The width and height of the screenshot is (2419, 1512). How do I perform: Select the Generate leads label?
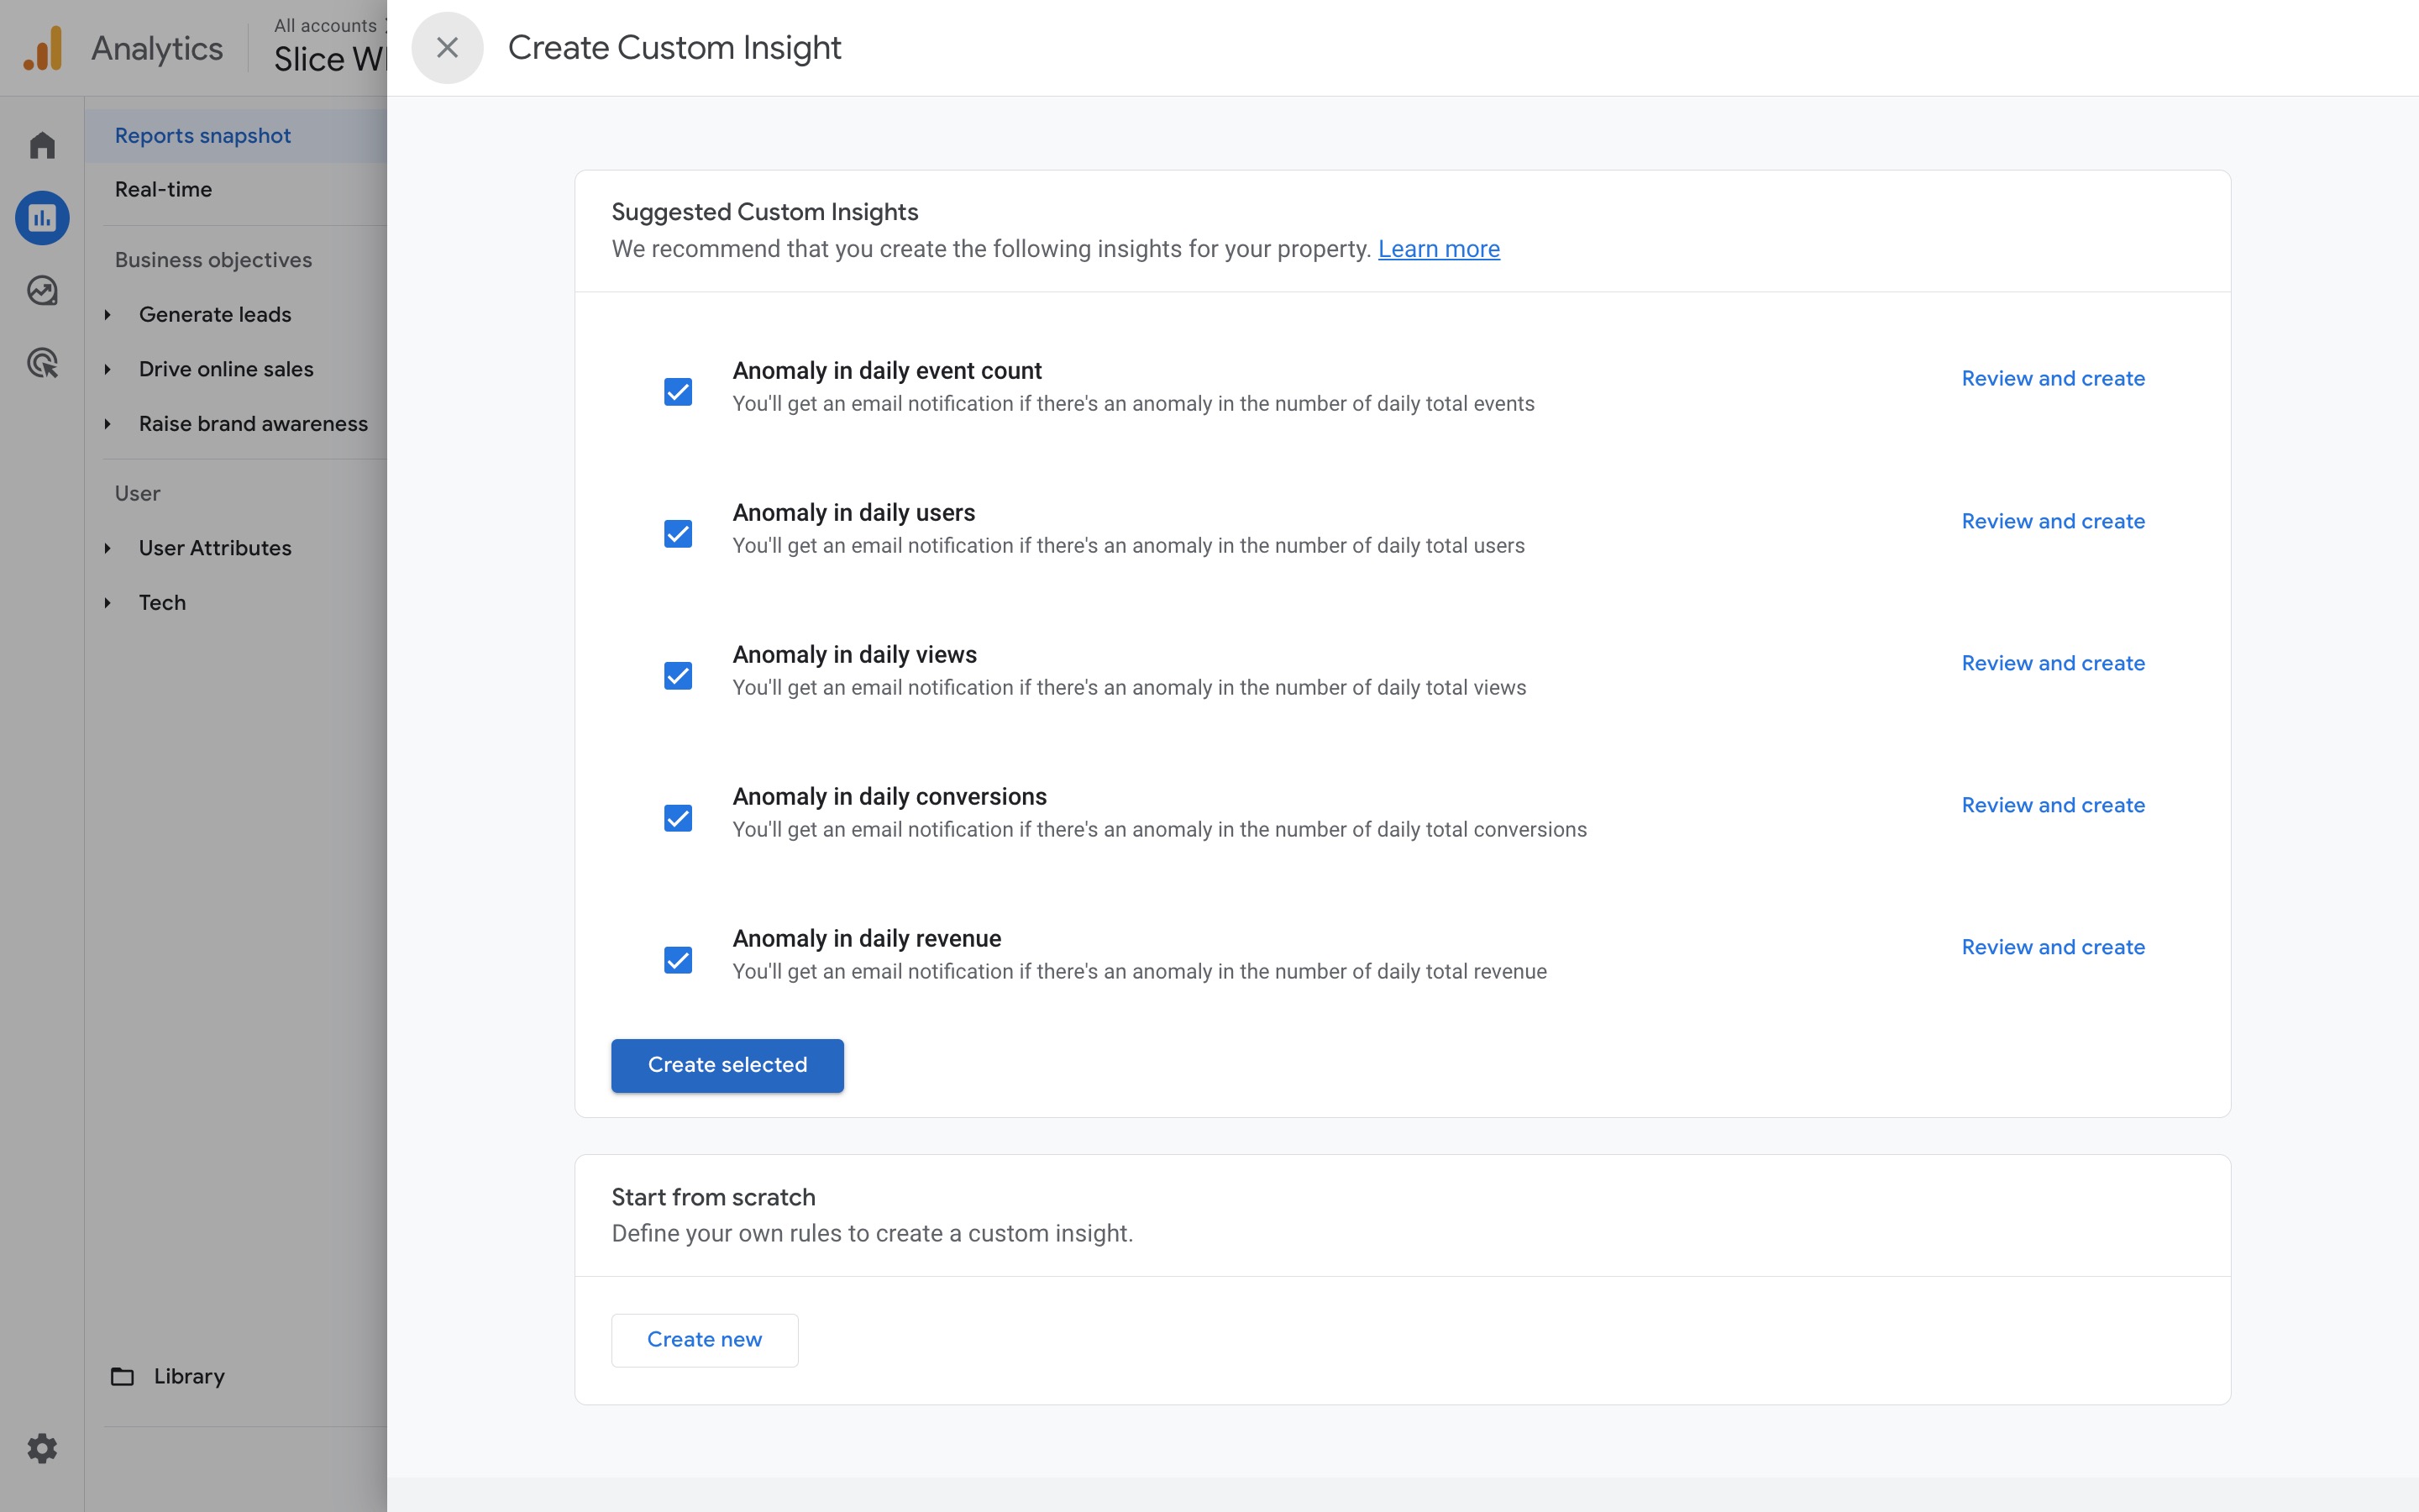click(x=215, y=314)
